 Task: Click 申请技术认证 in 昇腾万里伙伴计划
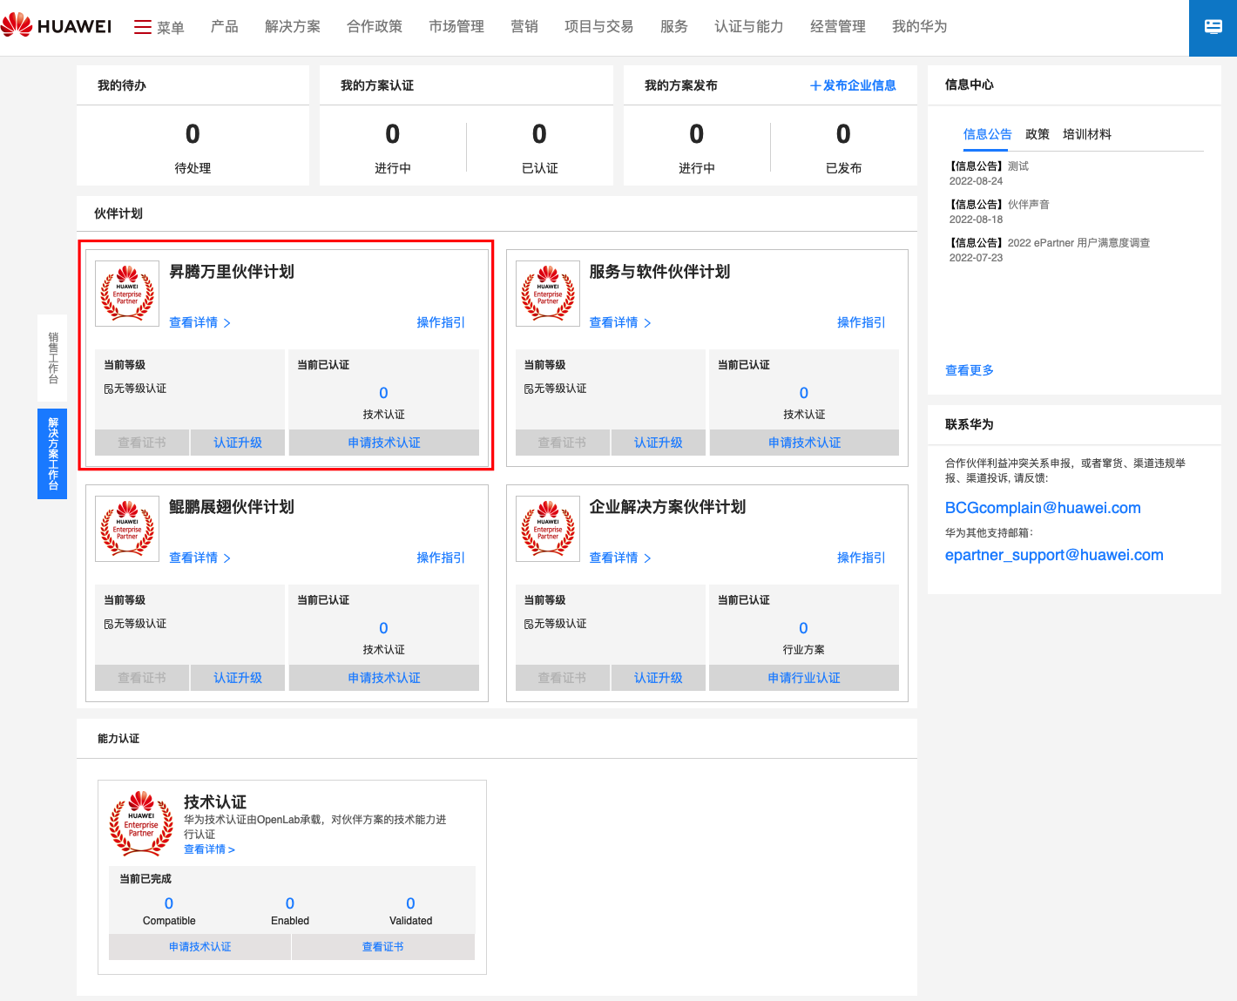coord(384,443)
